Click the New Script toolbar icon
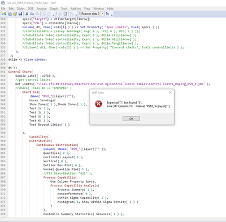 pos(10,14)
